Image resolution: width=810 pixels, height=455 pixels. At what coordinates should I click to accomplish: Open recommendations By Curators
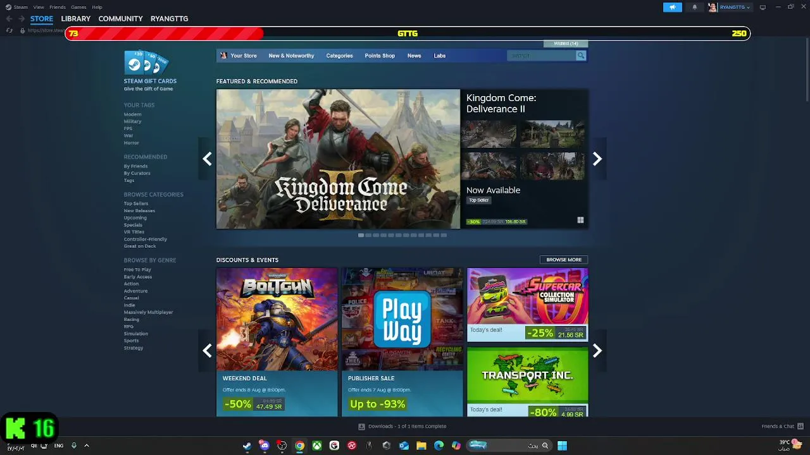pos(137,173)
